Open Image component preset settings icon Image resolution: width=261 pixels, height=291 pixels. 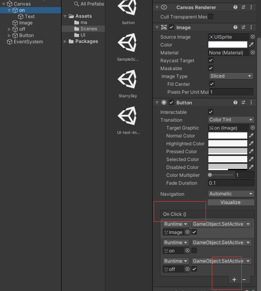point(243,27)
